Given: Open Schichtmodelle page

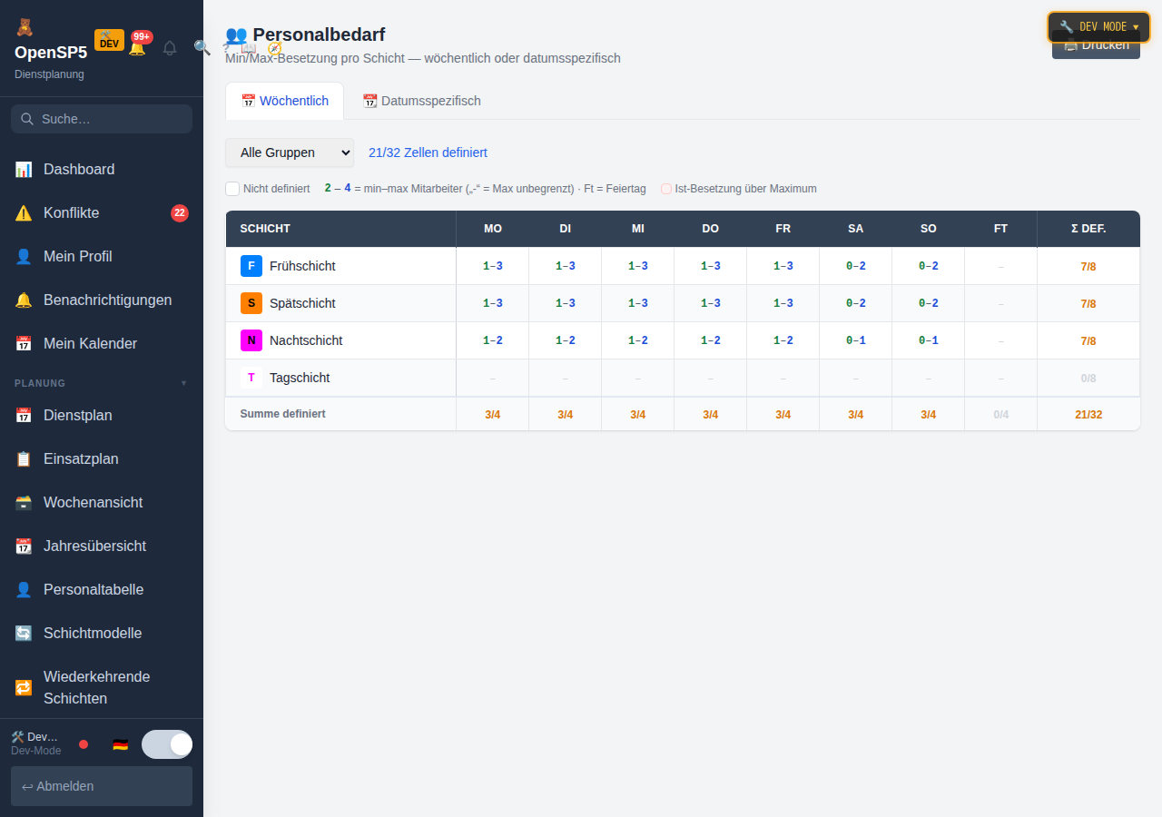Looking at the screenshot, I should pyautogui.click(x=102, y=633).
